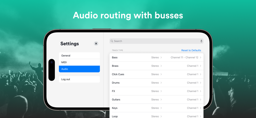Close the Settings panel with X
256x118 pixels.
click(96, 43)
